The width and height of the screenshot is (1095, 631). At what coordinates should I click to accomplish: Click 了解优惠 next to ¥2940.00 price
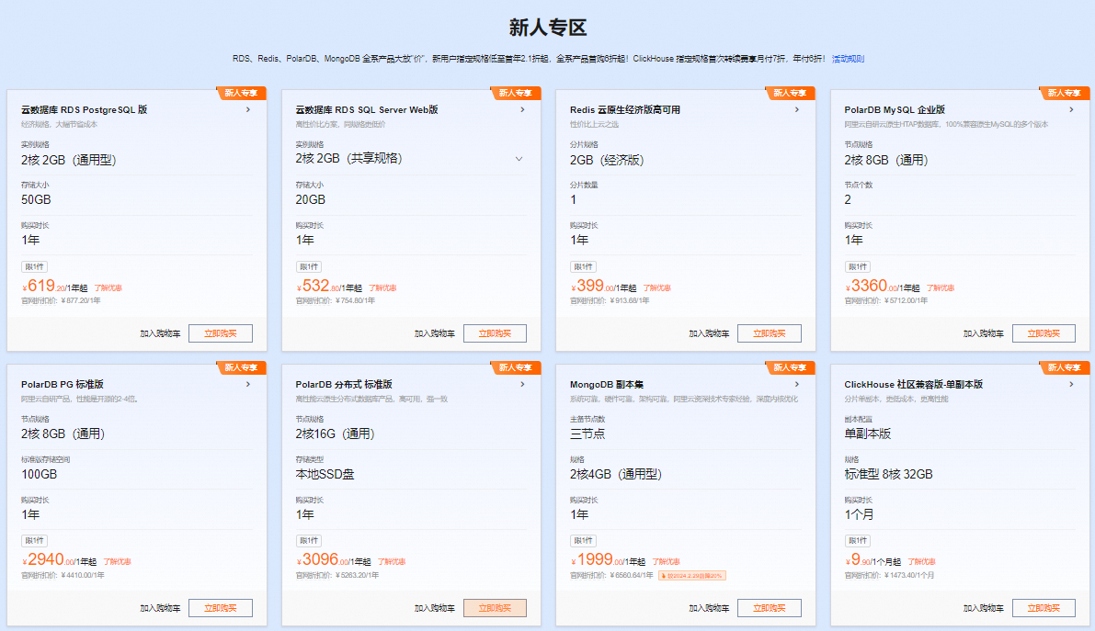click(x=118, y=561)
